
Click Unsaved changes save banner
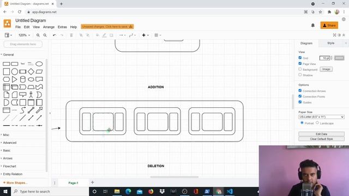click(107, 27)
